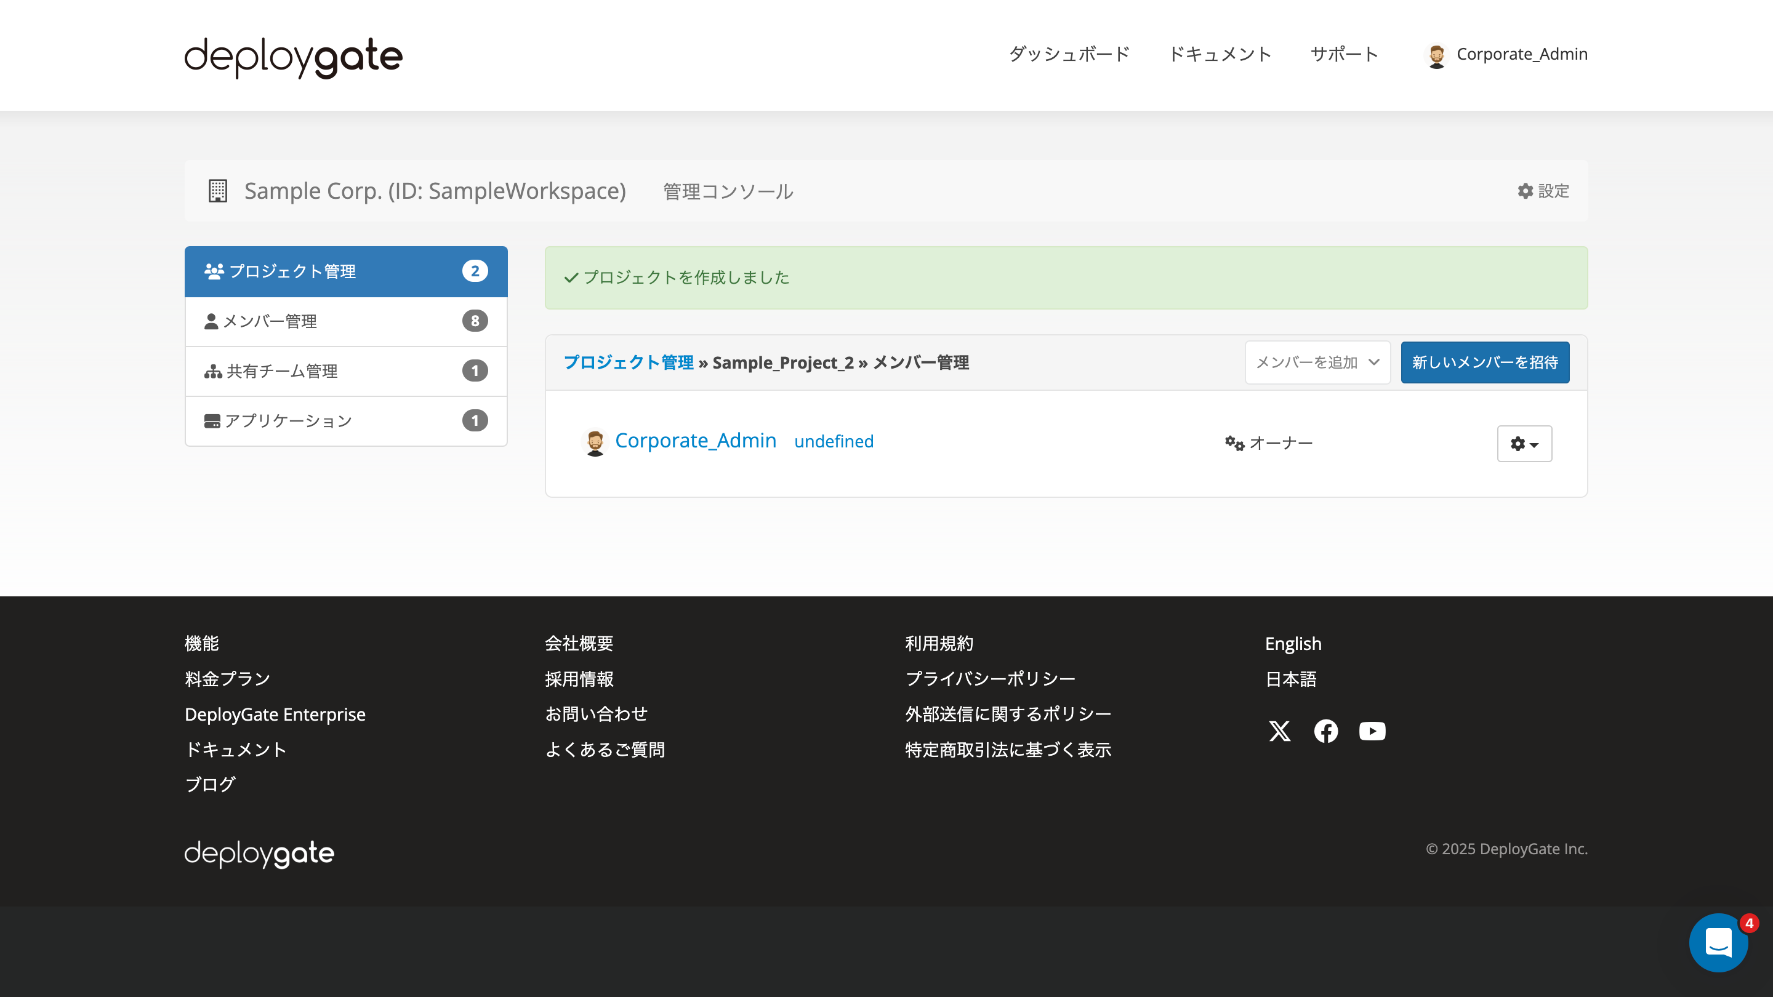This screenshot has width=1773, height=997.
Task: Open 利用規約 footer link
Action: pos(939,643)
